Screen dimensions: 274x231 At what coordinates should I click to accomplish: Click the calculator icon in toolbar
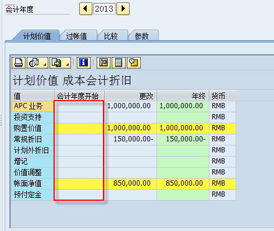[x=119, y=63]
